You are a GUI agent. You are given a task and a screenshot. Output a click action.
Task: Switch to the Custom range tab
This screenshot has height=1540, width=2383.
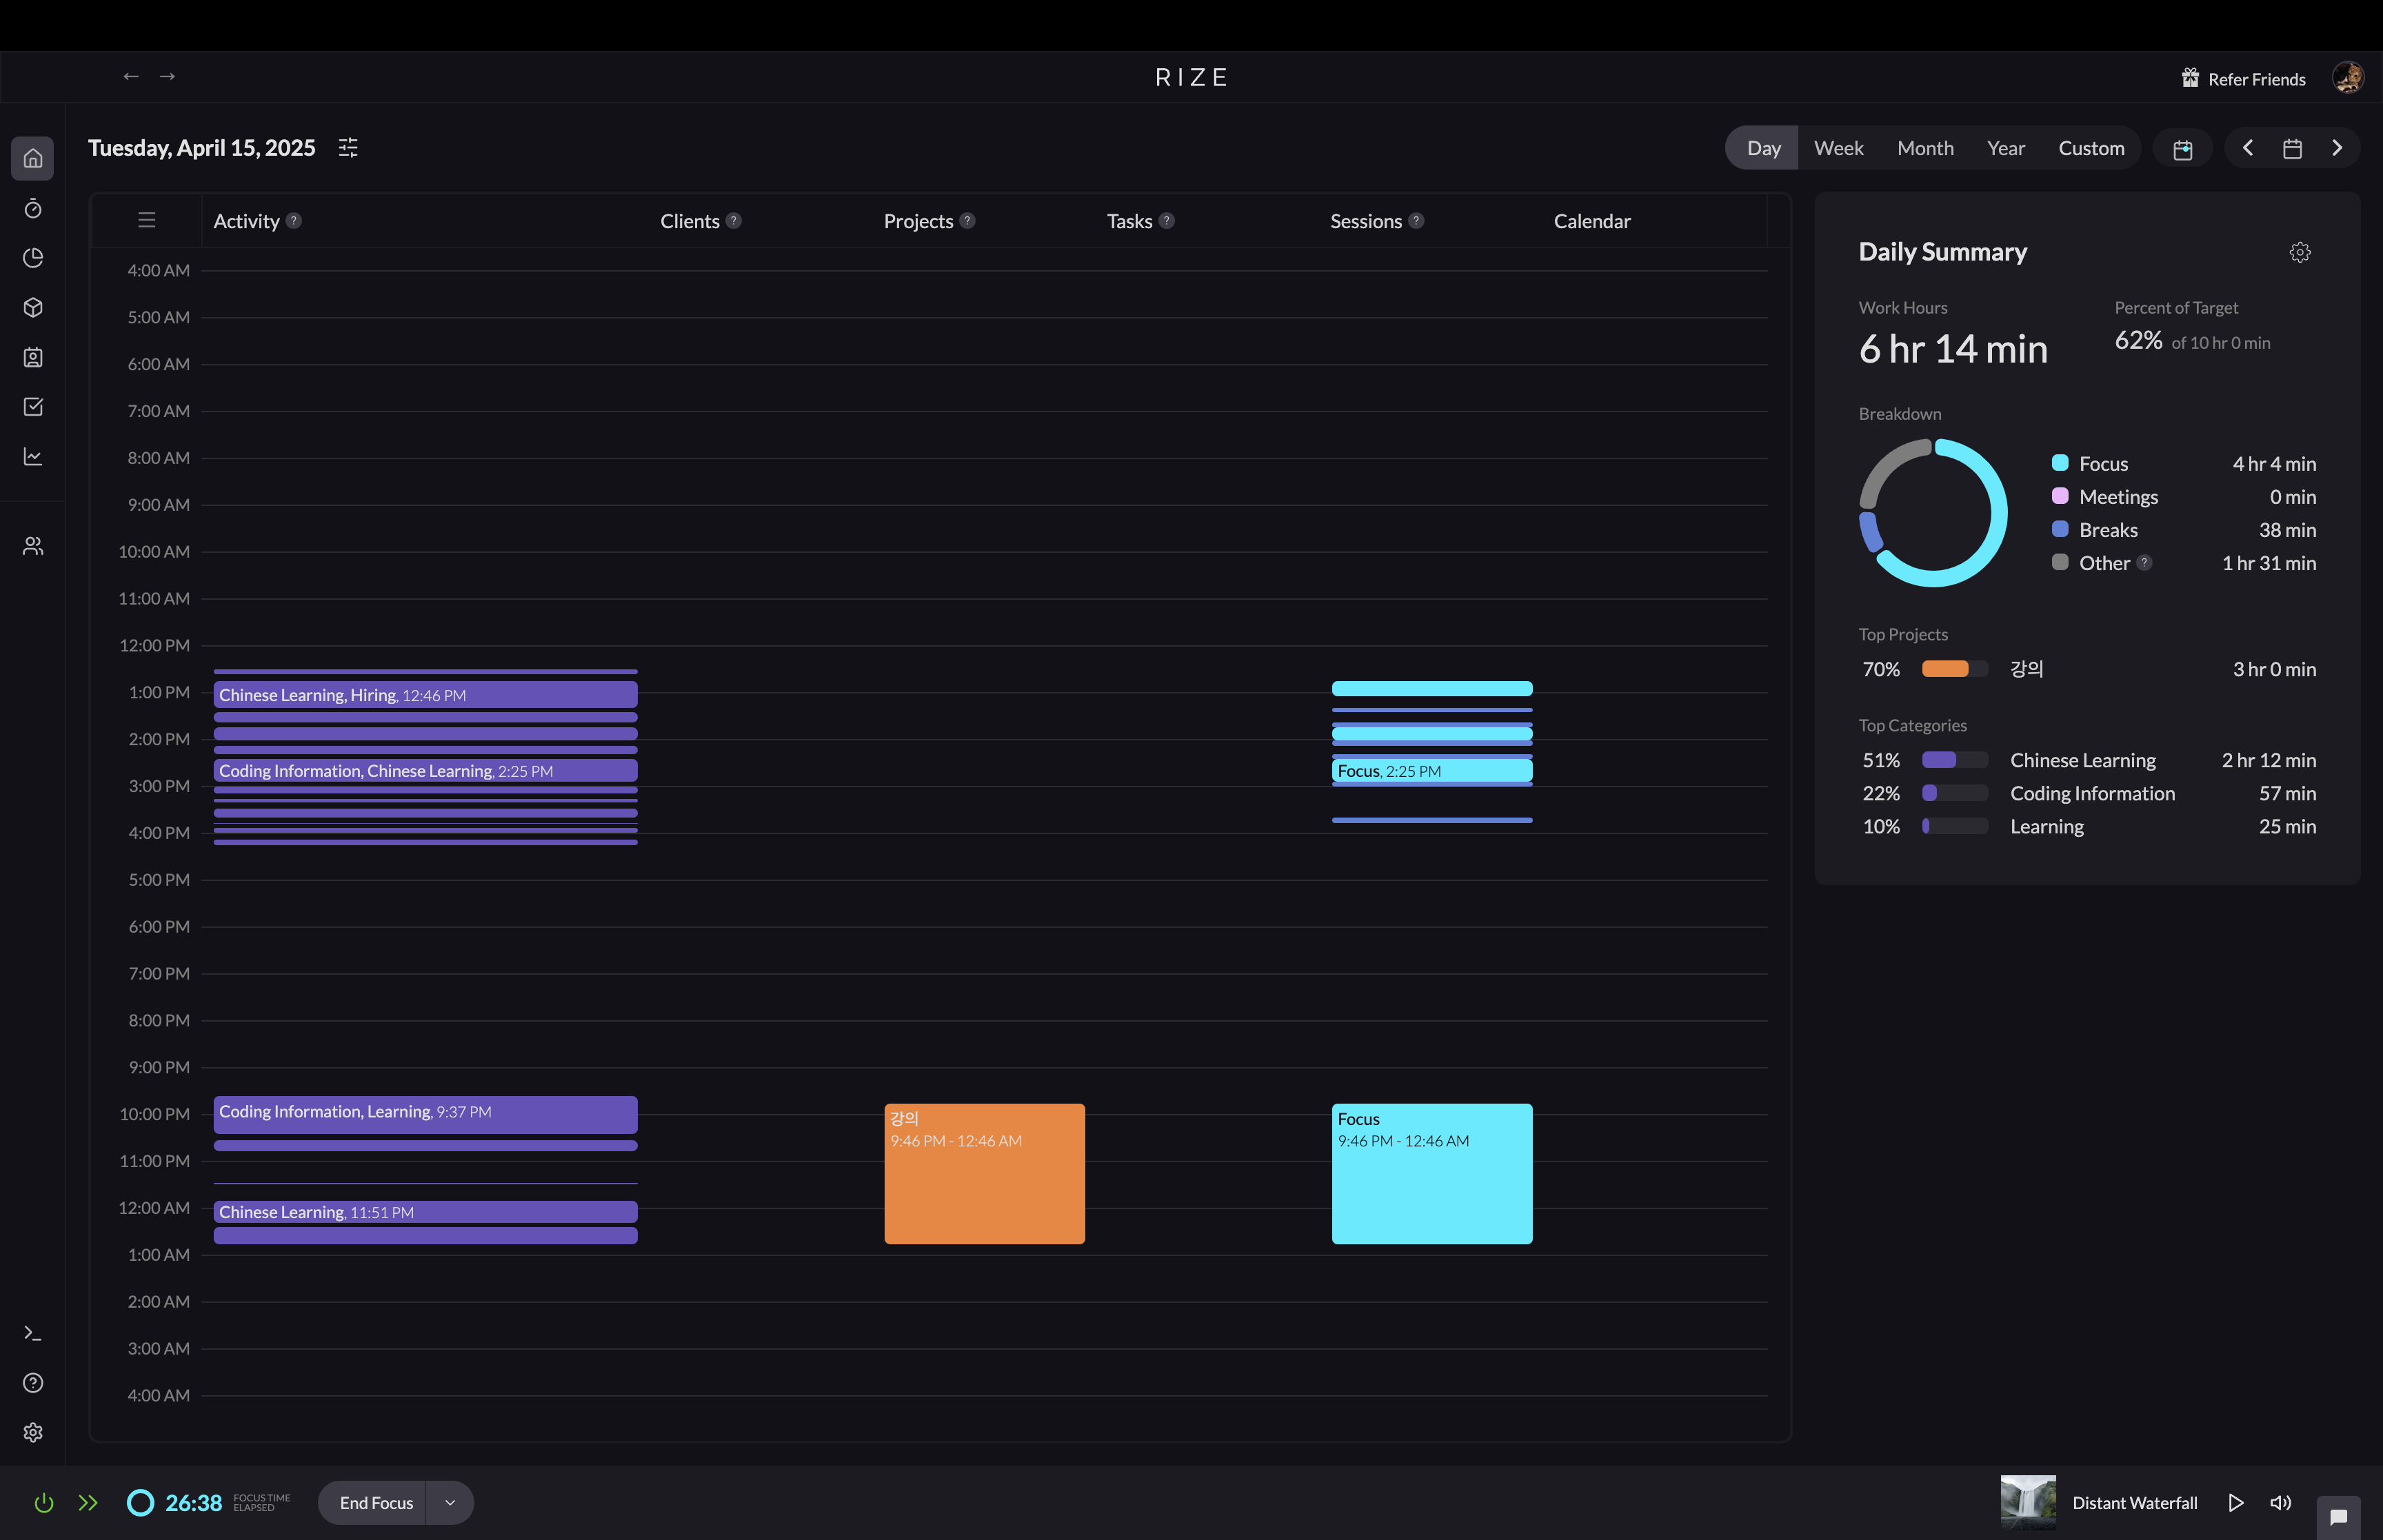pos(2090,148)
